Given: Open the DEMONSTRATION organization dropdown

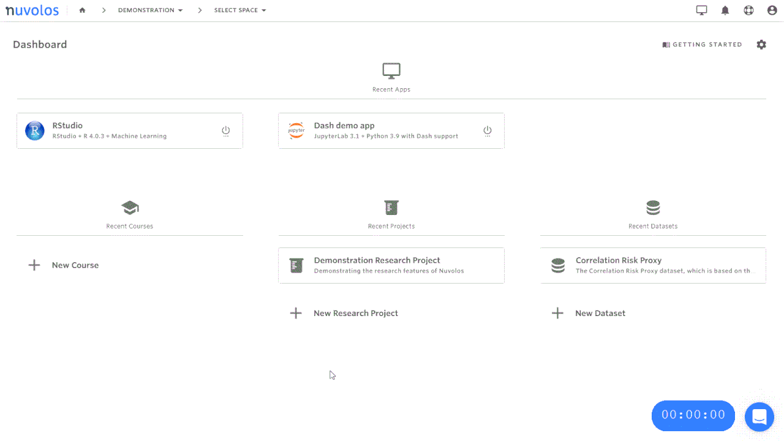Looking at the screenshot, I should pos(150,10).
